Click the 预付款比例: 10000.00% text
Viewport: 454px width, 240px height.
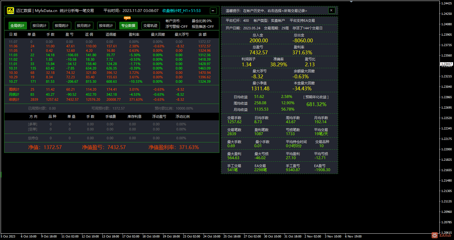(174, 108)
